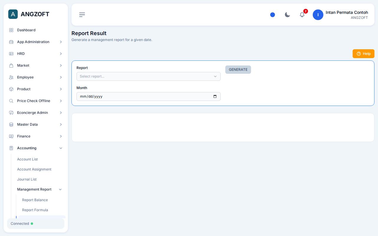Click the Finance icon

[11, 136]
